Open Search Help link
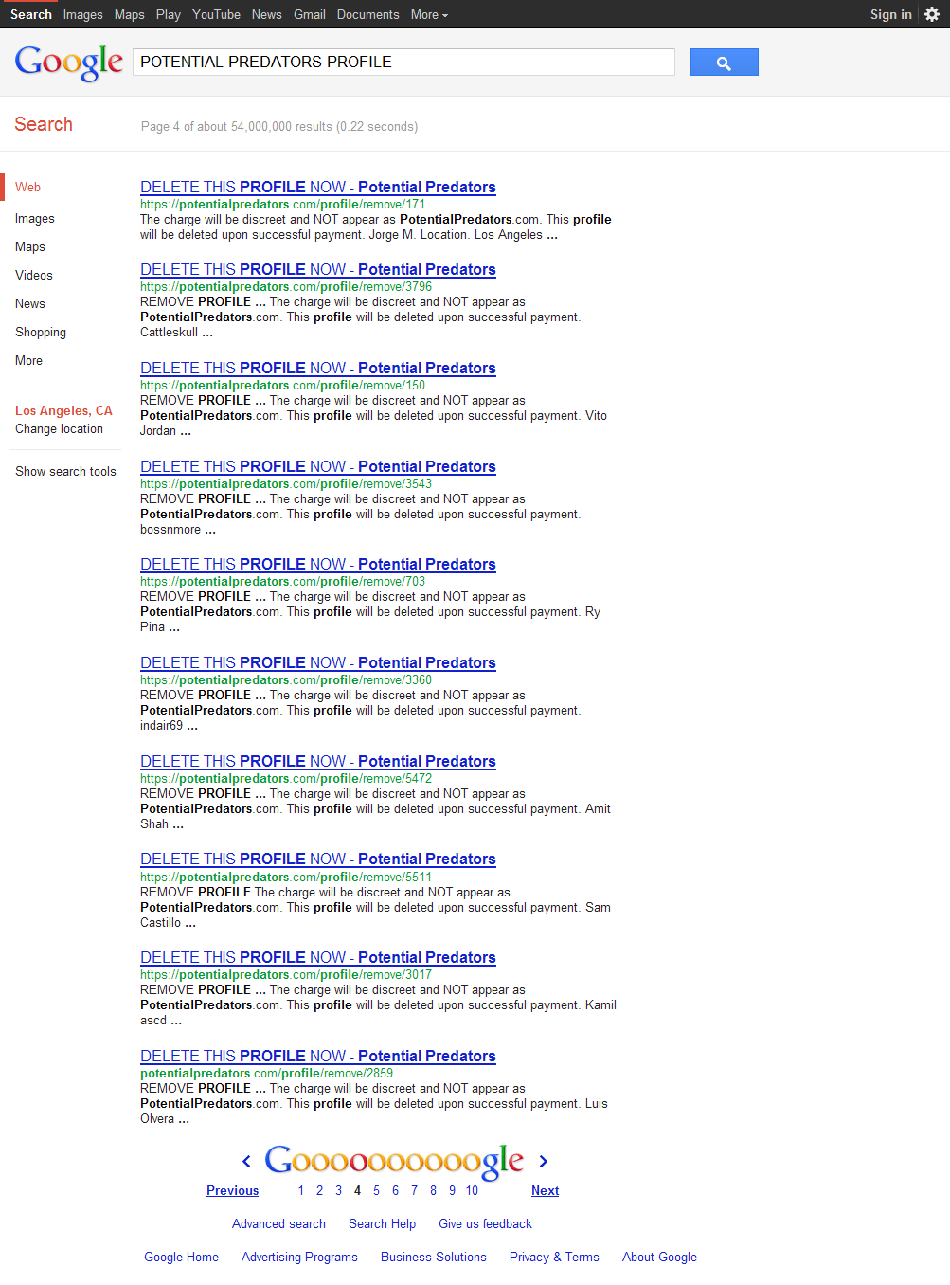Image resolution: width=950 pixels, height=1285 pixels. (x=382, y=1223)
